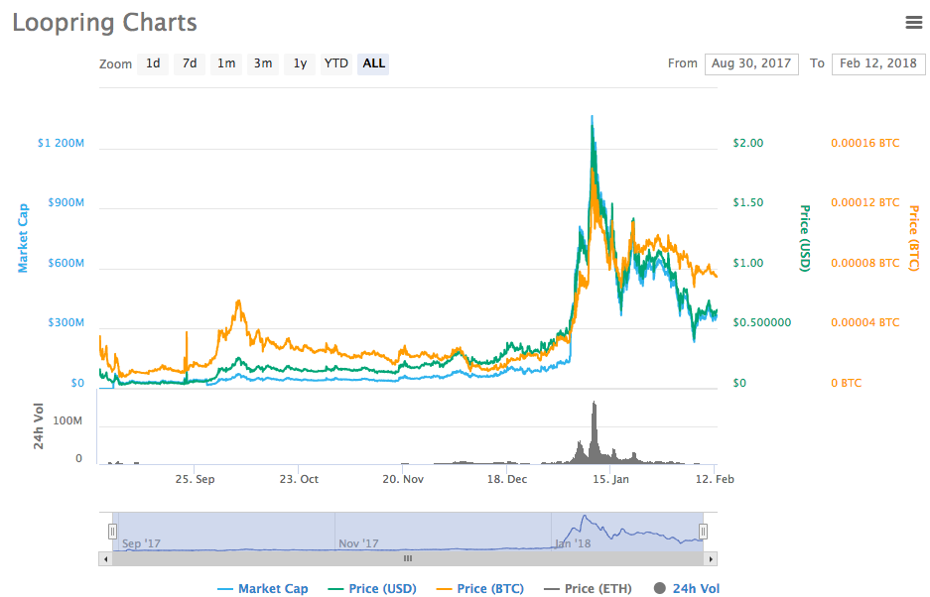
Task: Click the 12. Feb x-axis date label
Action: [715, 479]
